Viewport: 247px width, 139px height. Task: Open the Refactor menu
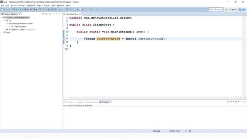click(22, 5)
